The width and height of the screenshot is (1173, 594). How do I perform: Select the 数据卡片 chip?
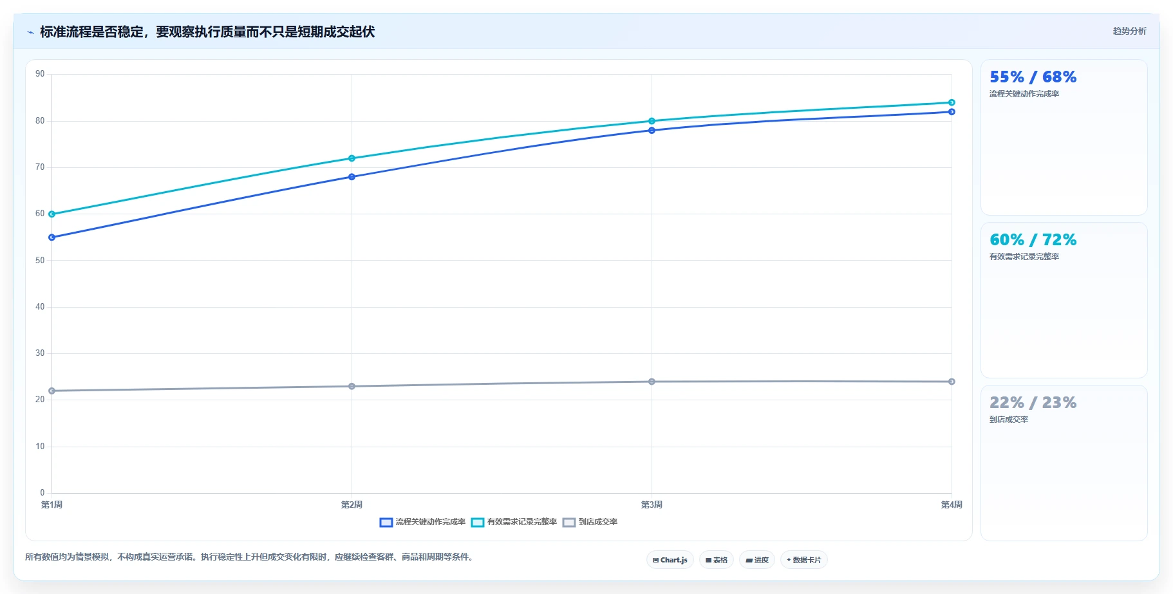(x=804, y=560)
